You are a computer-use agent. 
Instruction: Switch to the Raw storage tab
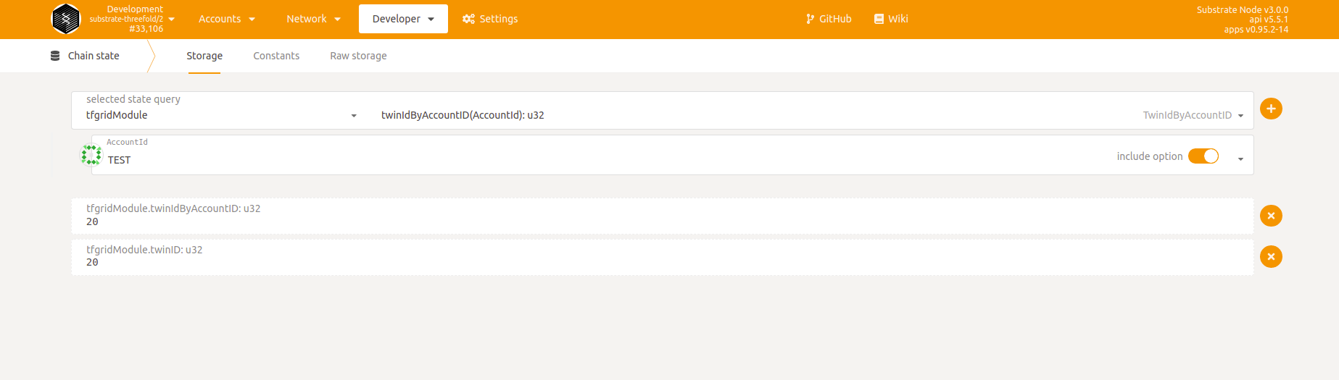click(358, 56)
